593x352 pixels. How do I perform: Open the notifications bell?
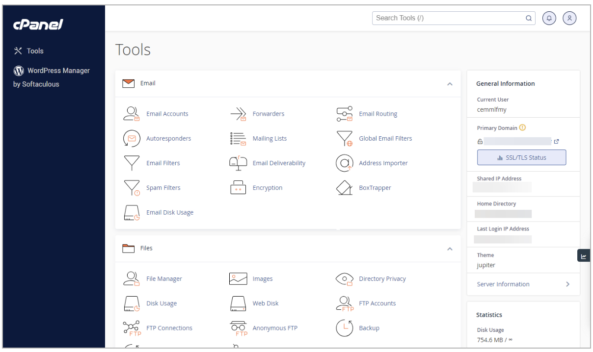pyautogui.click(x=549, y=18)
